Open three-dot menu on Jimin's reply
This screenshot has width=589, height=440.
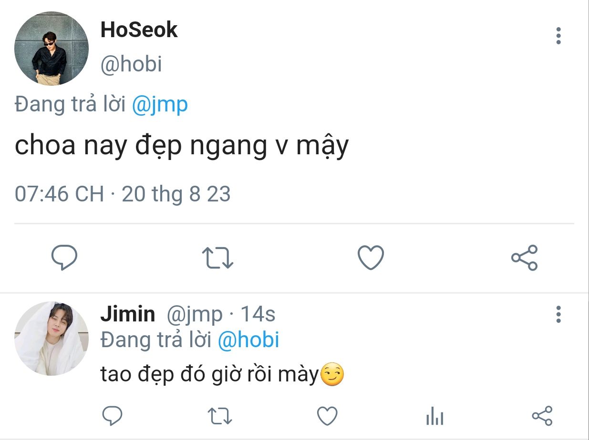(558, 314)
